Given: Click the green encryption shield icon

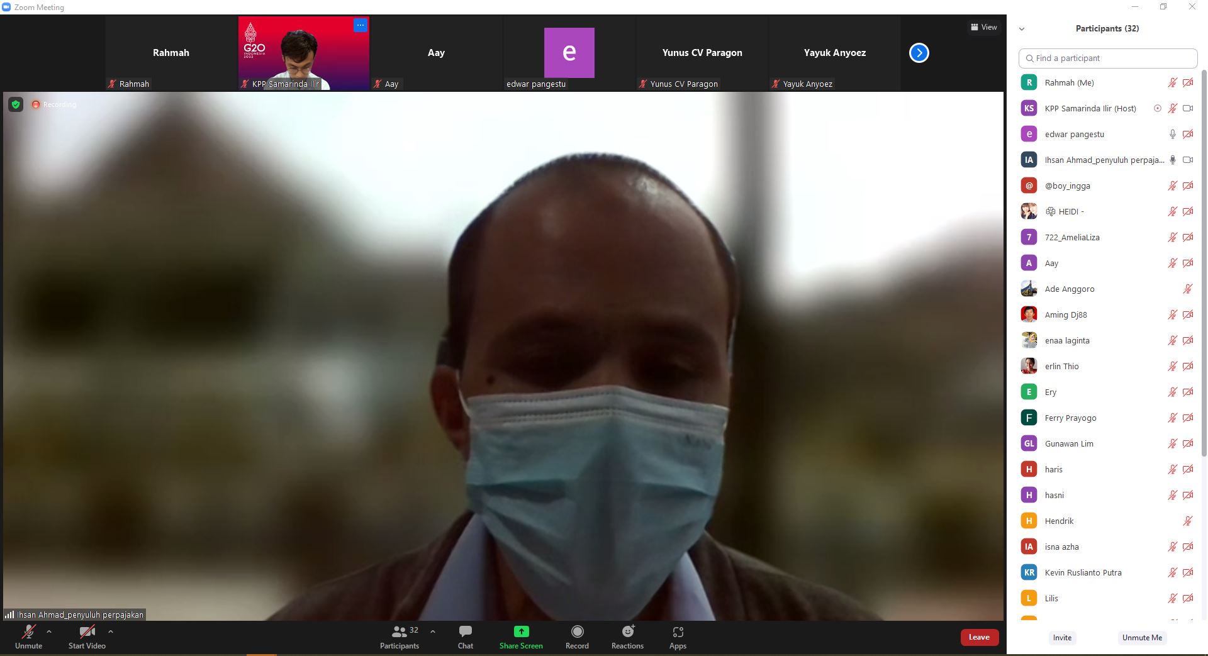Looking at the screenshot, I should point(16,104).
